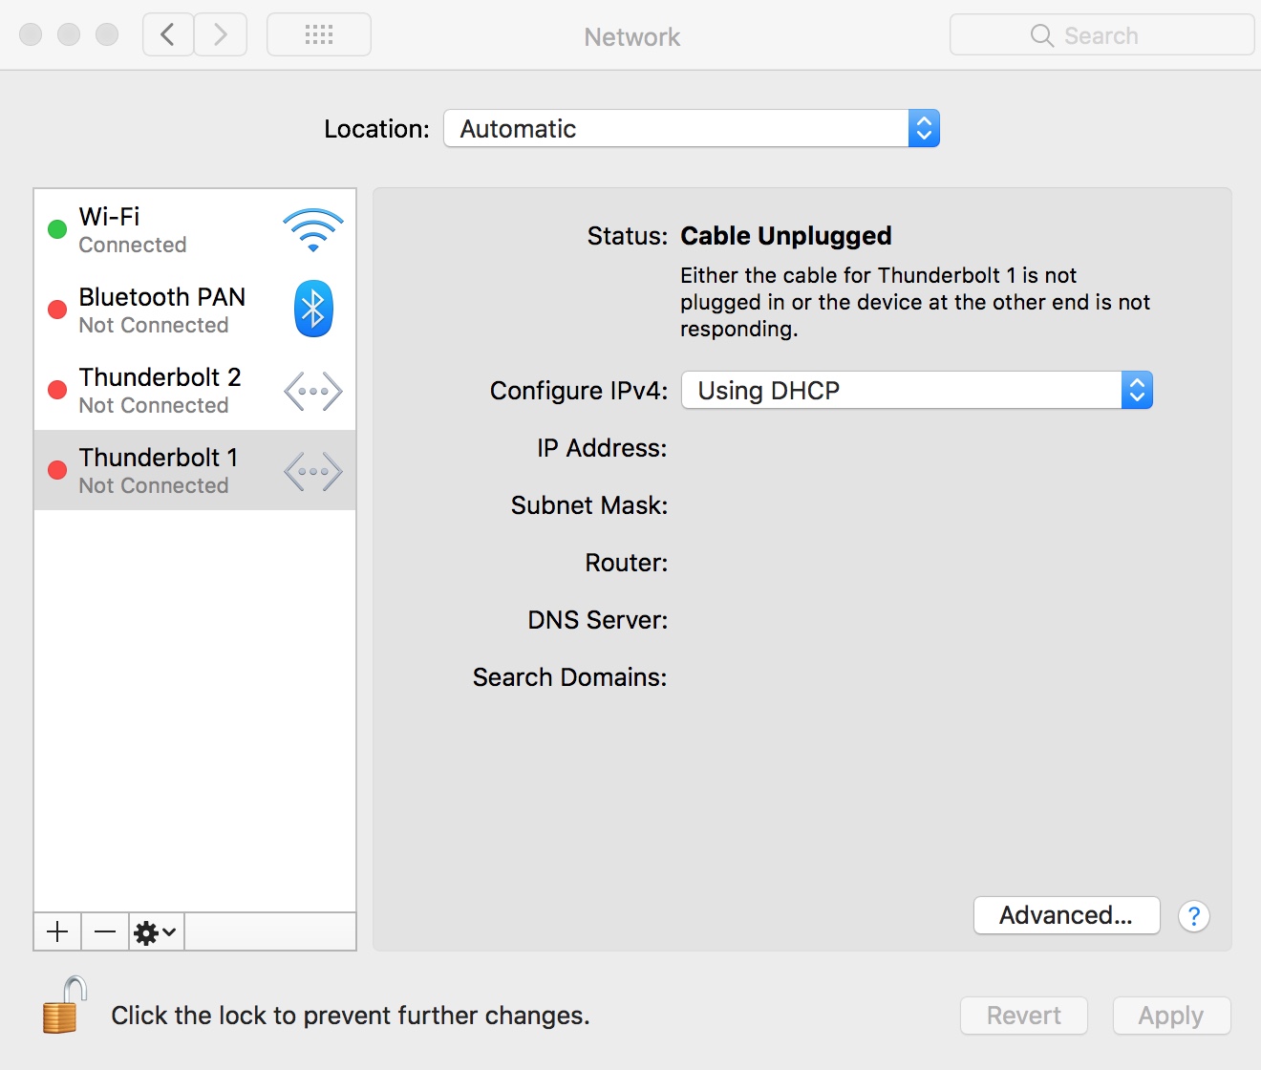Select the Thunderbolt 1 port icon
The image size is (1261, 1070).
pyautogui.click(x=311, y=470)
